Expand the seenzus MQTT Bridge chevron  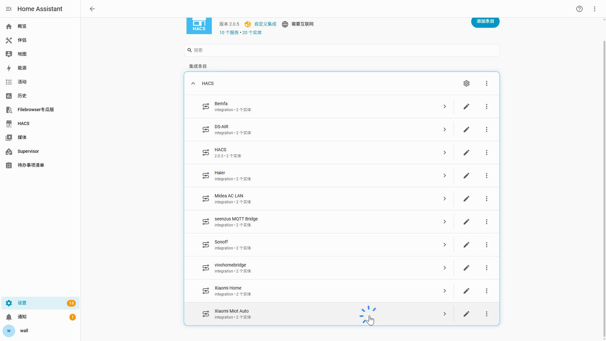click(445, 222)
